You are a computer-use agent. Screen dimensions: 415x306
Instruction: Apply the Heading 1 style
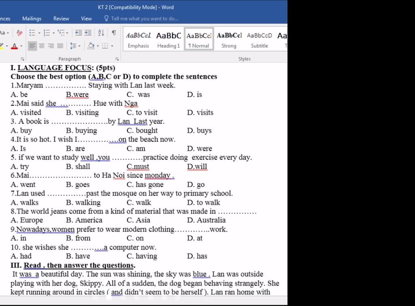168,40
